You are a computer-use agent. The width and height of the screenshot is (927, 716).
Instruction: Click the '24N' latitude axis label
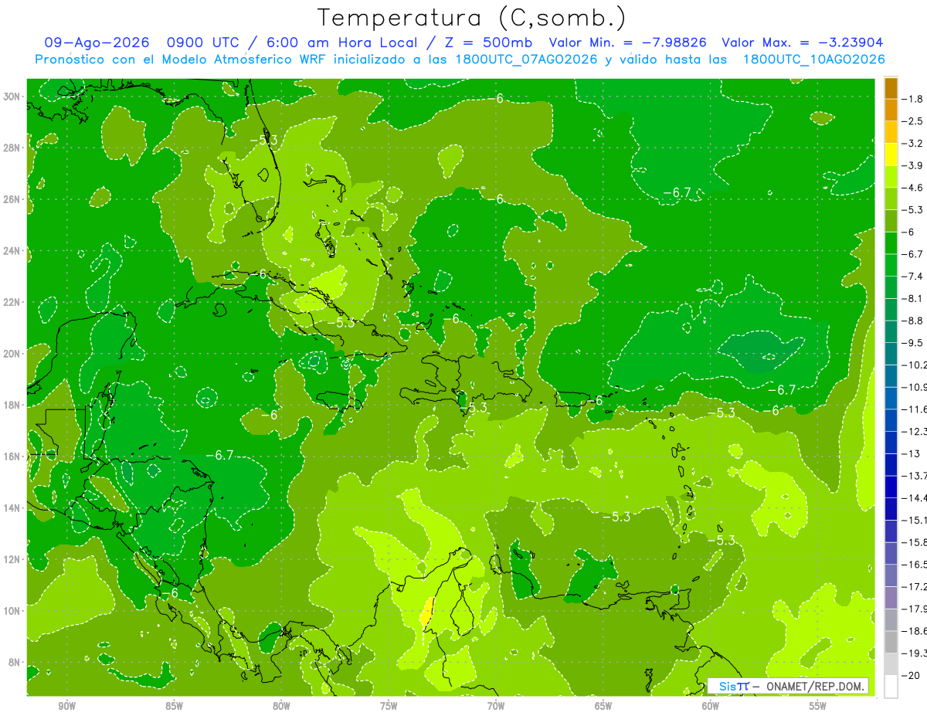point(13,251)
